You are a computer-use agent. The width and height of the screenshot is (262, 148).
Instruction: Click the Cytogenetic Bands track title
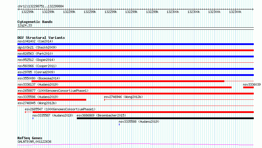(x=35, y=22)
